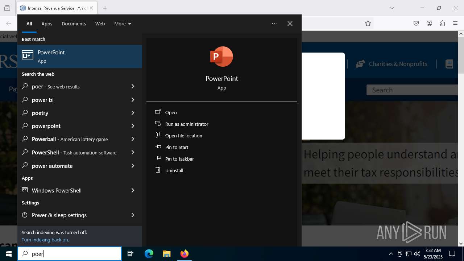Click the Open icon for PowerPoint
Screen dimensions: 464x261
(x=158, y=112)
